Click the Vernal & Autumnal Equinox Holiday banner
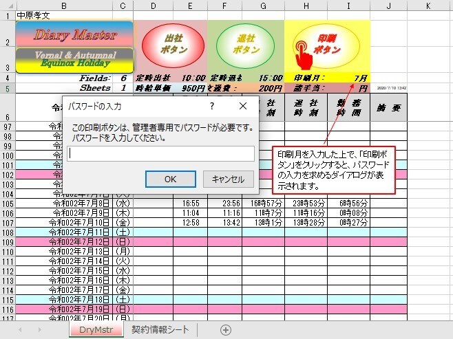 click(x=74, y=60)
